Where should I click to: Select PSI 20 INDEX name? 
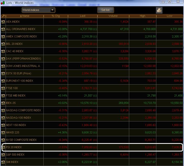click(x=14, y=147)
